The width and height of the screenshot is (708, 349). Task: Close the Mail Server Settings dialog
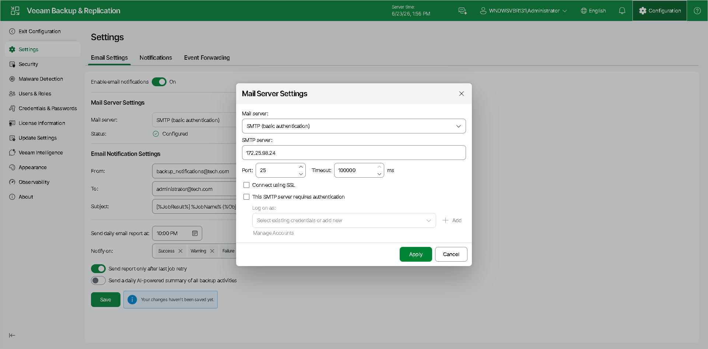[x=462, y=94]
